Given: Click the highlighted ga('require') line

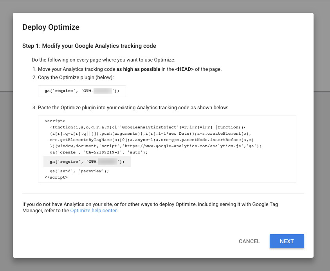Looking at the screenshot, I should point(86,161).
